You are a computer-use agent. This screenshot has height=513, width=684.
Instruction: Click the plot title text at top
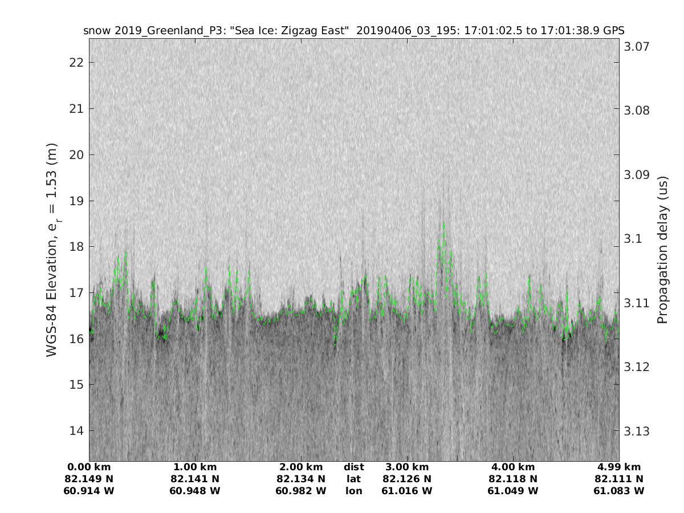353,31
